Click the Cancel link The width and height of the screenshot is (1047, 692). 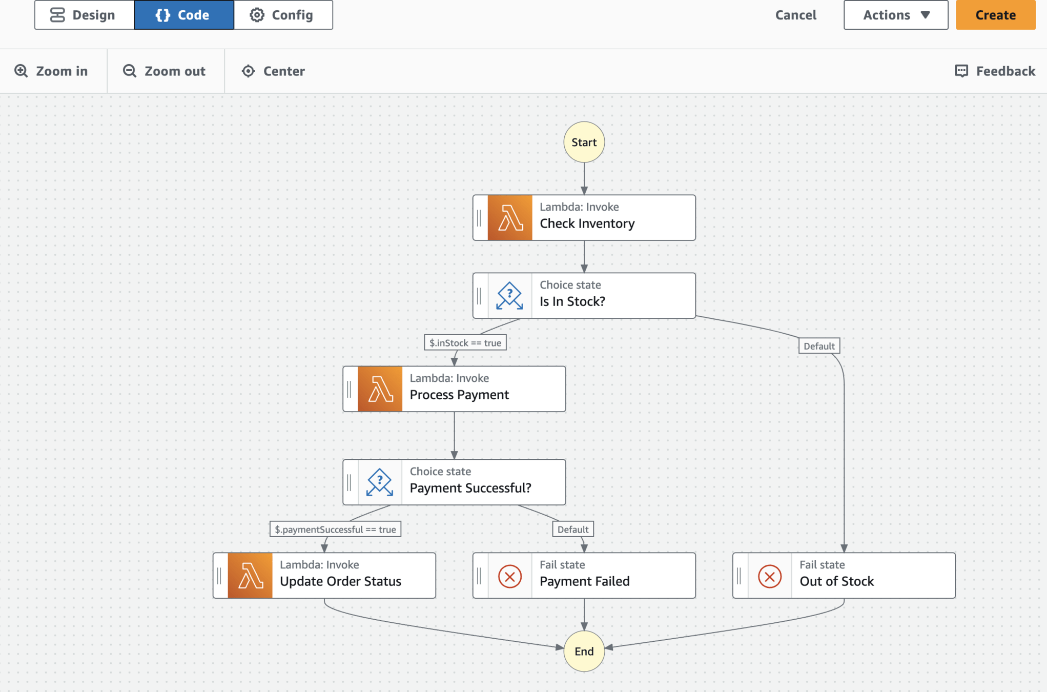click(795, 15)
